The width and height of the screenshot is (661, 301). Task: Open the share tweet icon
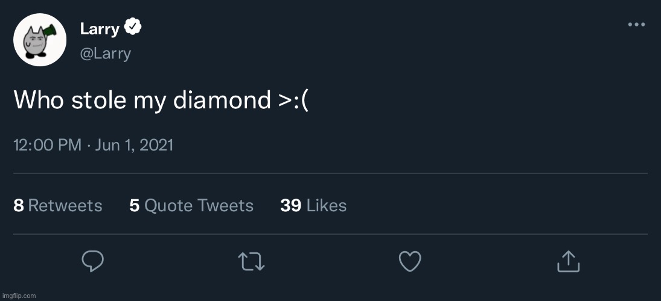click(x=568, y=261)
